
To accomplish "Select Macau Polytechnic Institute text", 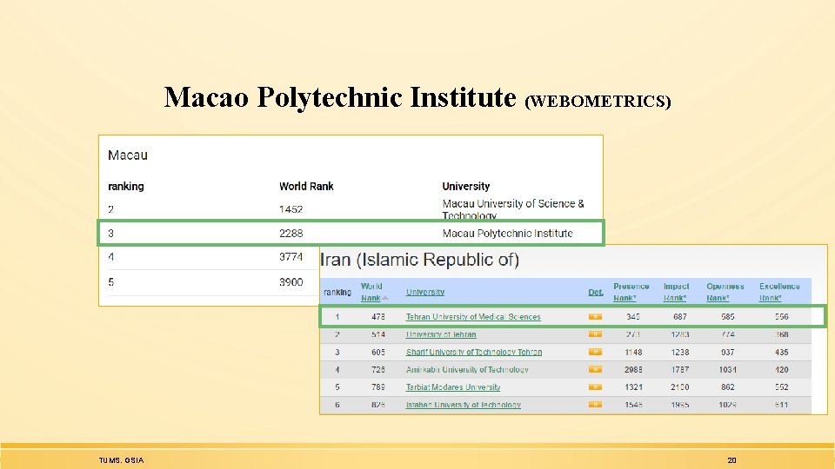I will [x=507, y=233].
